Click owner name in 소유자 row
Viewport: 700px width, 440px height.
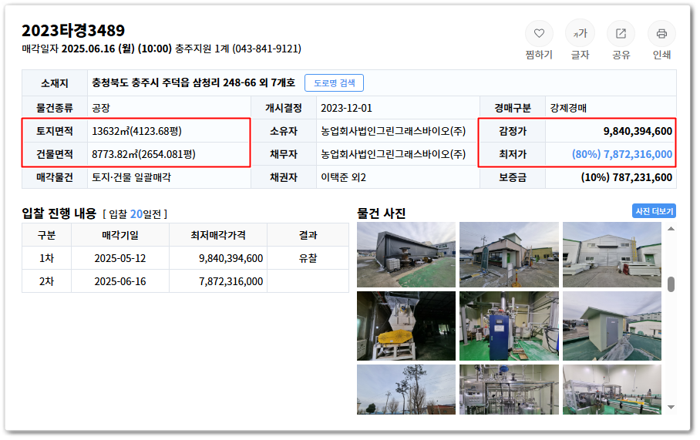393,131
